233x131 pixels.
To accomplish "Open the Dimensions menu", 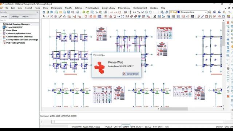I will 56,8.
